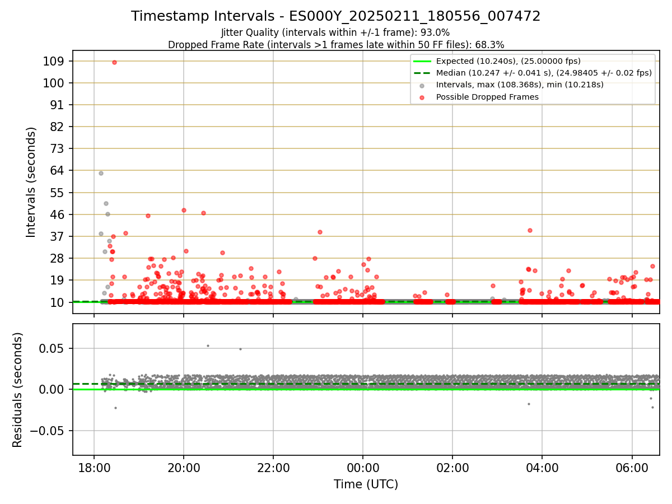Select the Dropped Frame Rate 68.3% line
672x504 pixels.
point(336,45)
